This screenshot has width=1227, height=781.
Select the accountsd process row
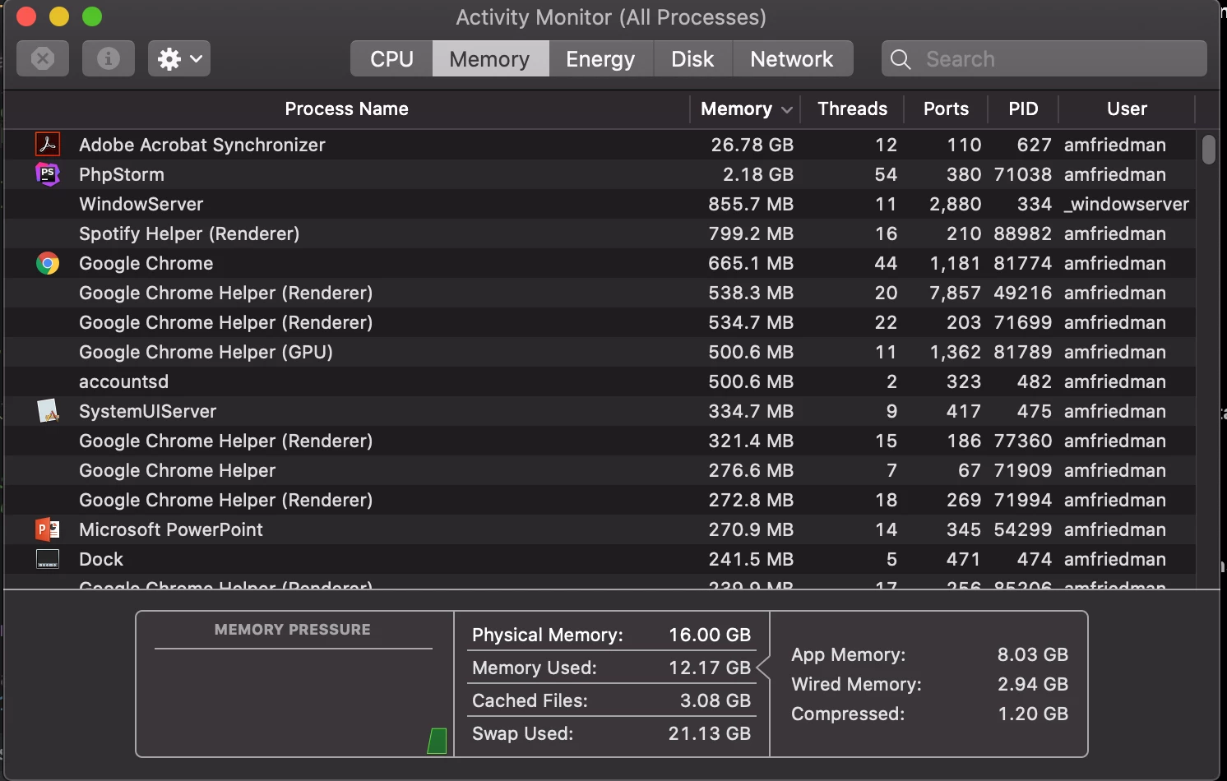[600, 381]
